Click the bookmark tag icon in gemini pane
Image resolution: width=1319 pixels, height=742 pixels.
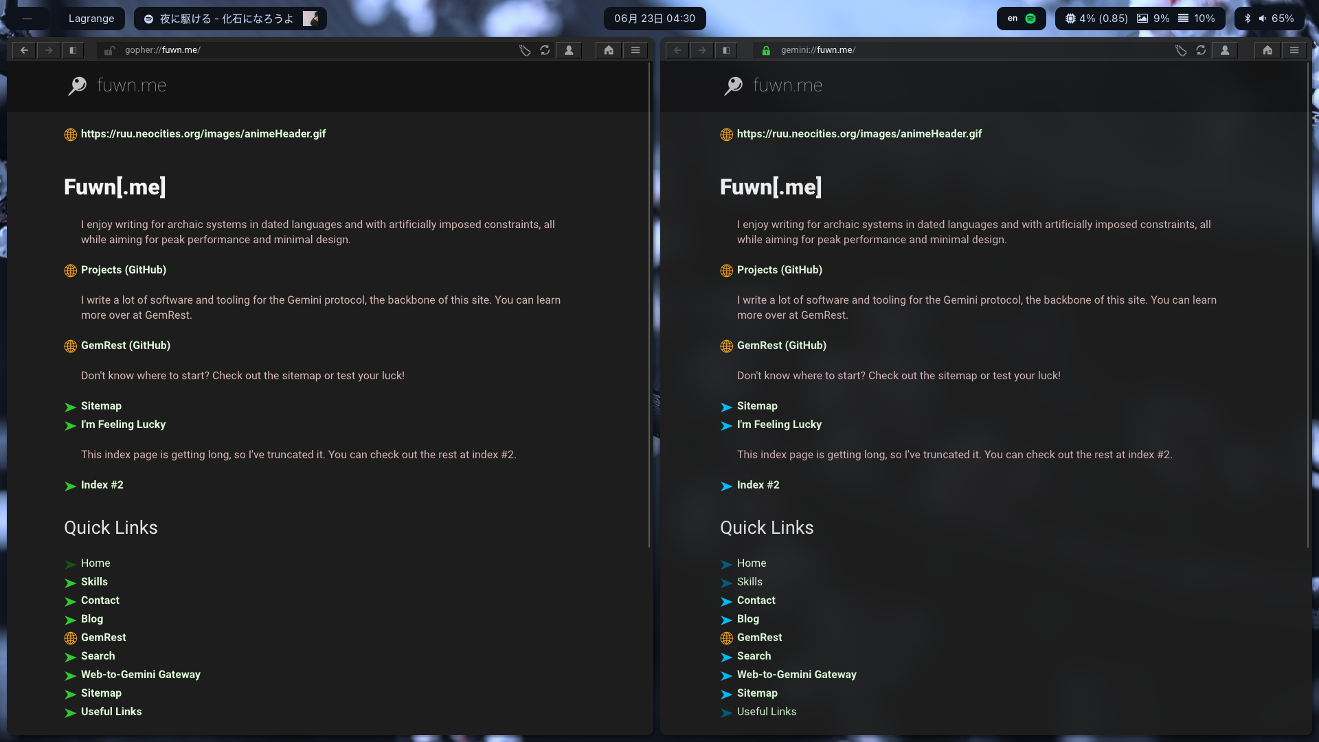click(1181, 50)
